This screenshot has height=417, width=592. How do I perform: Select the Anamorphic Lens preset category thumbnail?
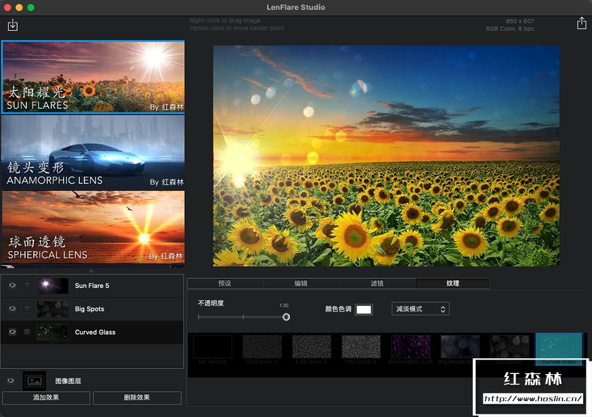coord(93,152)
